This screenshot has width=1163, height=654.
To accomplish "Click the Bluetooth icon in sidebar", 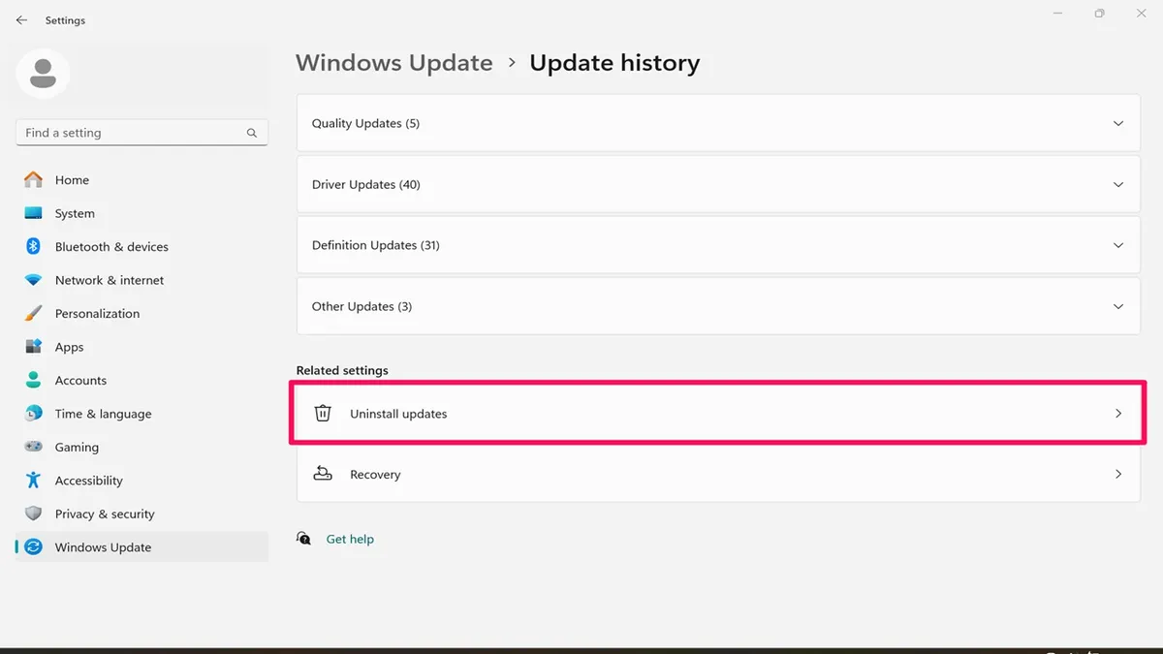I will point(34,246).
